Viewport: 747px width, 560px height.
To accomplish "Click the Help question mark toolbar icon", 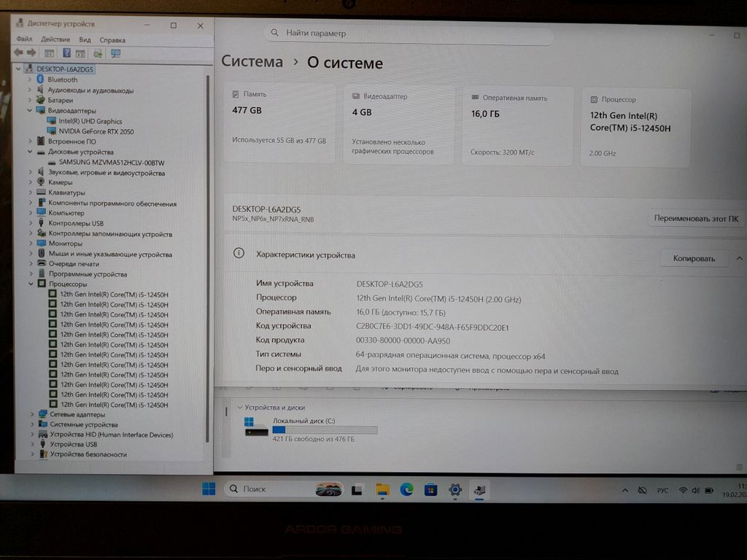I will [x=66, y=53].
